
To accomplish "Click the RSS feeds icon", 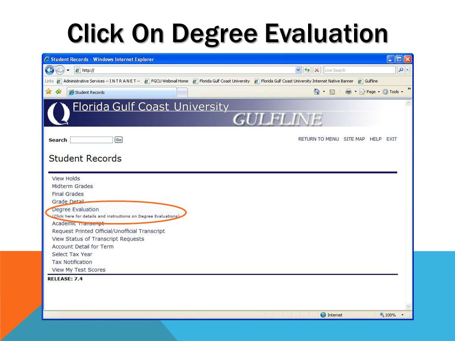I will (x=332, y=92).
